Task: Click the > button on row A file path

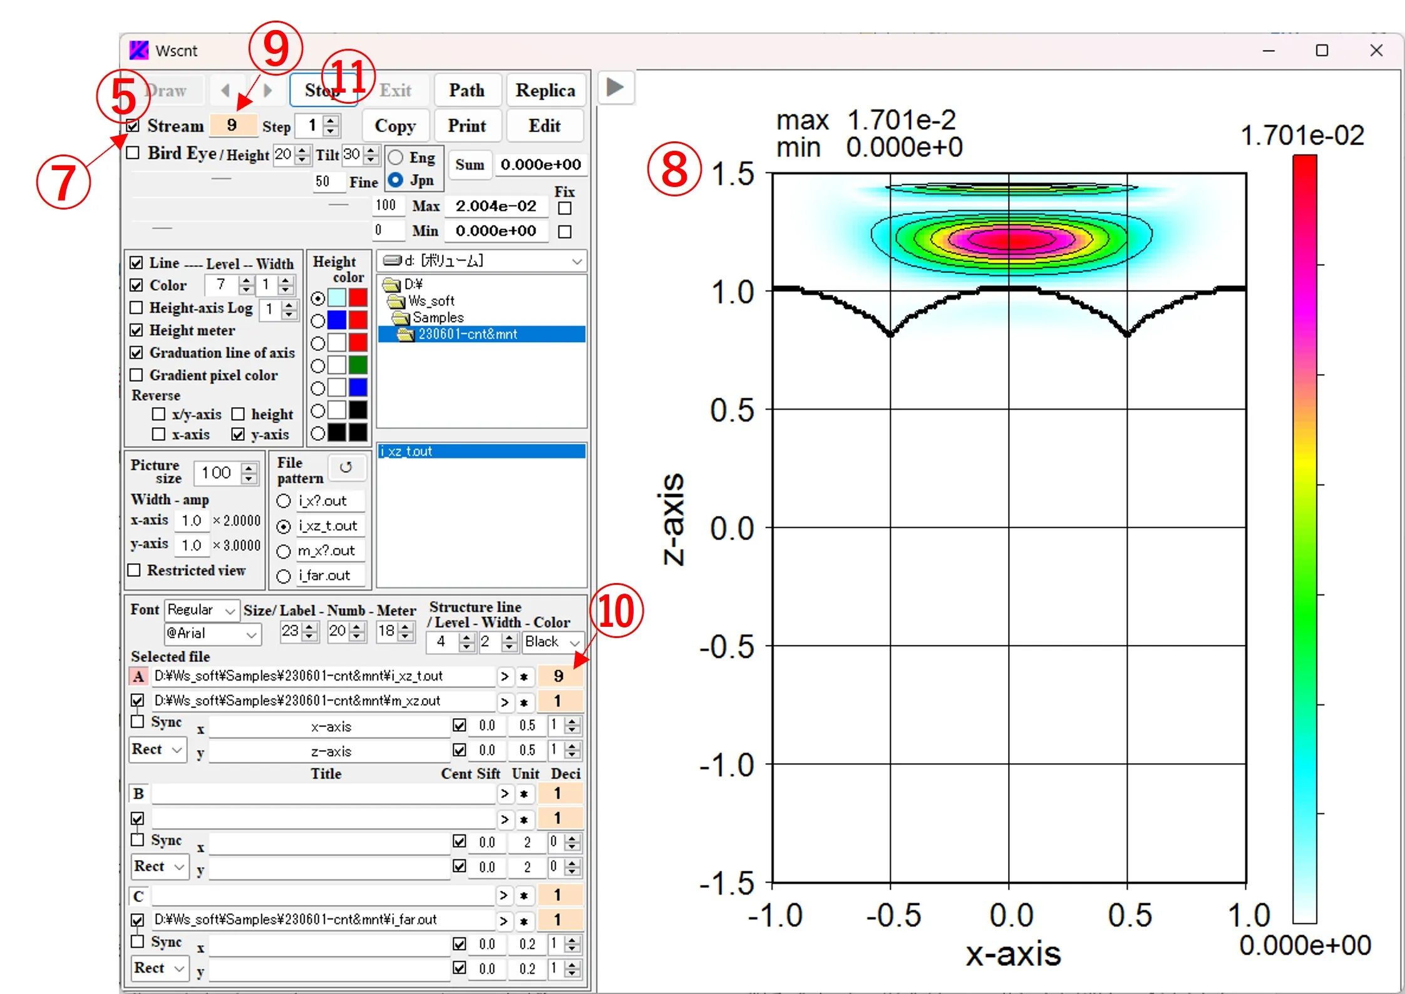Action: pos(505,676)
